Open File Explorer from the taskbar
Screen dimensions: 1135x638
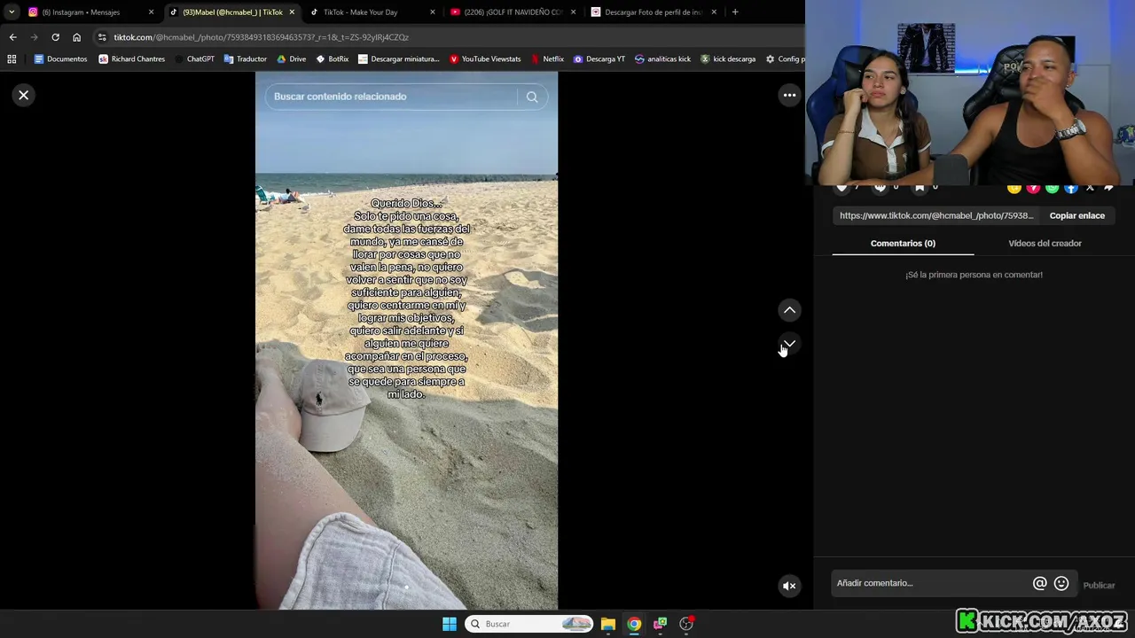click(608, 624)
